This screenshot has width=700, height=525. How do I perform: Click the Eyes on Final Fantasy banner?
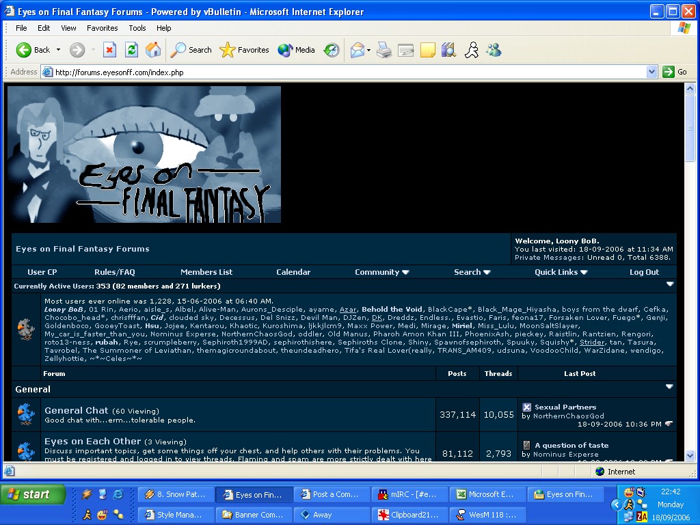pos(144,154)
